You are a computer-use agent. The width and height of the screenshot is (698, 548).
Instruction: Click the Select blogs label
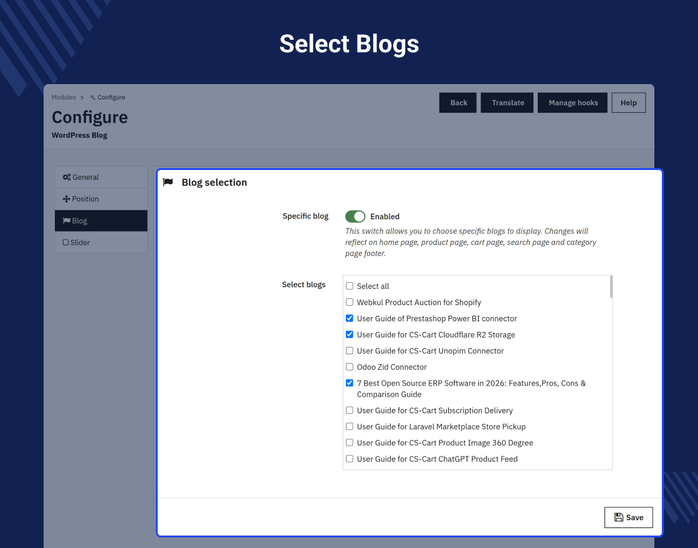(304, 285)
